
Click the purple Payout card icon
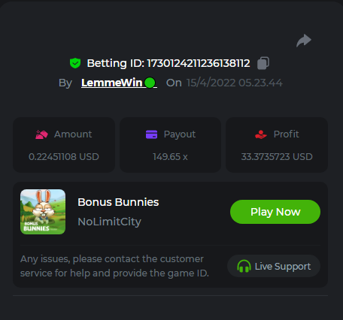(x=151, y=134)
